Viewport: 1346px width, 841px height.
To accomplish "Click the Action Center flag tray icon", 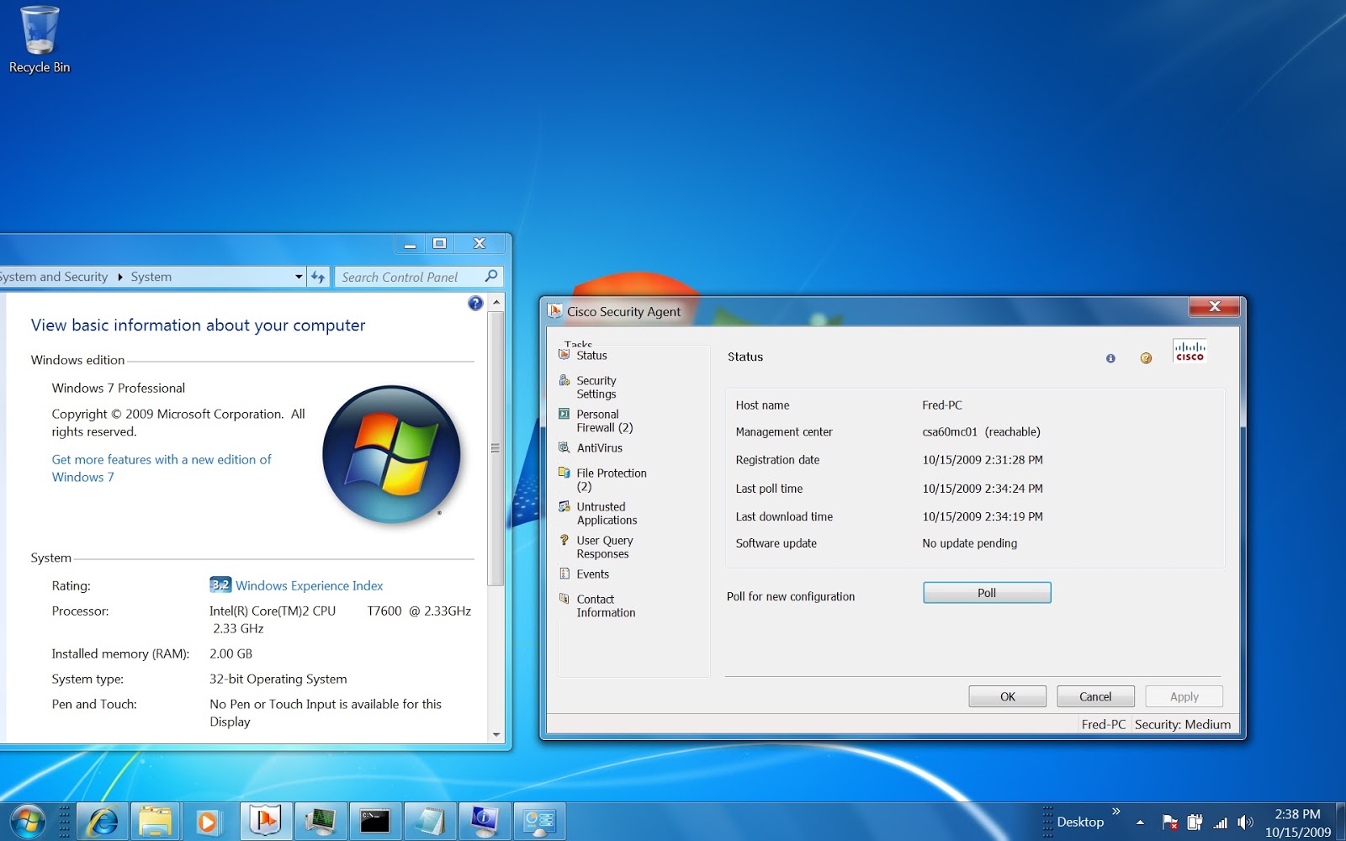I will click(x=1169, y=822).
